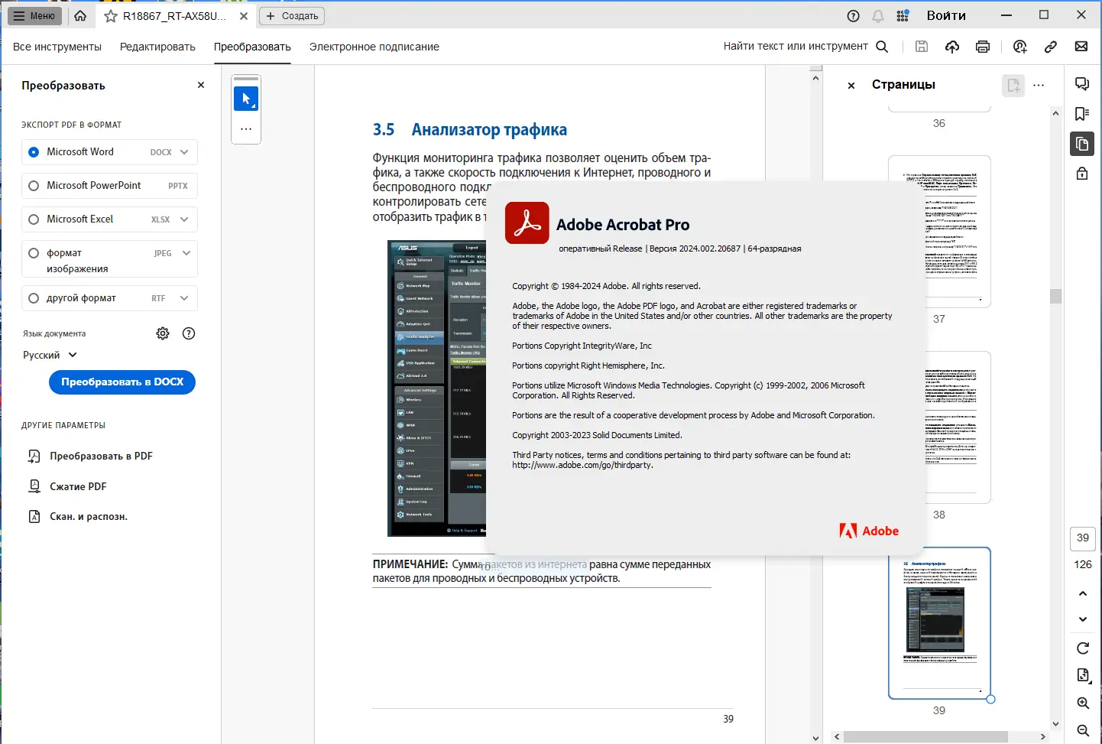The width and height of the screenshot is (1102, 744).
Task: Send the file by email
Action: (x=1081, y=47)
